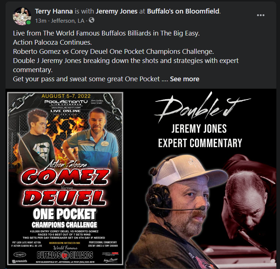The width and height of the screenshot is (280, 269).
Task: Click the Joseph J. Long sponsor logo
Action: click(x=110, y=253)
